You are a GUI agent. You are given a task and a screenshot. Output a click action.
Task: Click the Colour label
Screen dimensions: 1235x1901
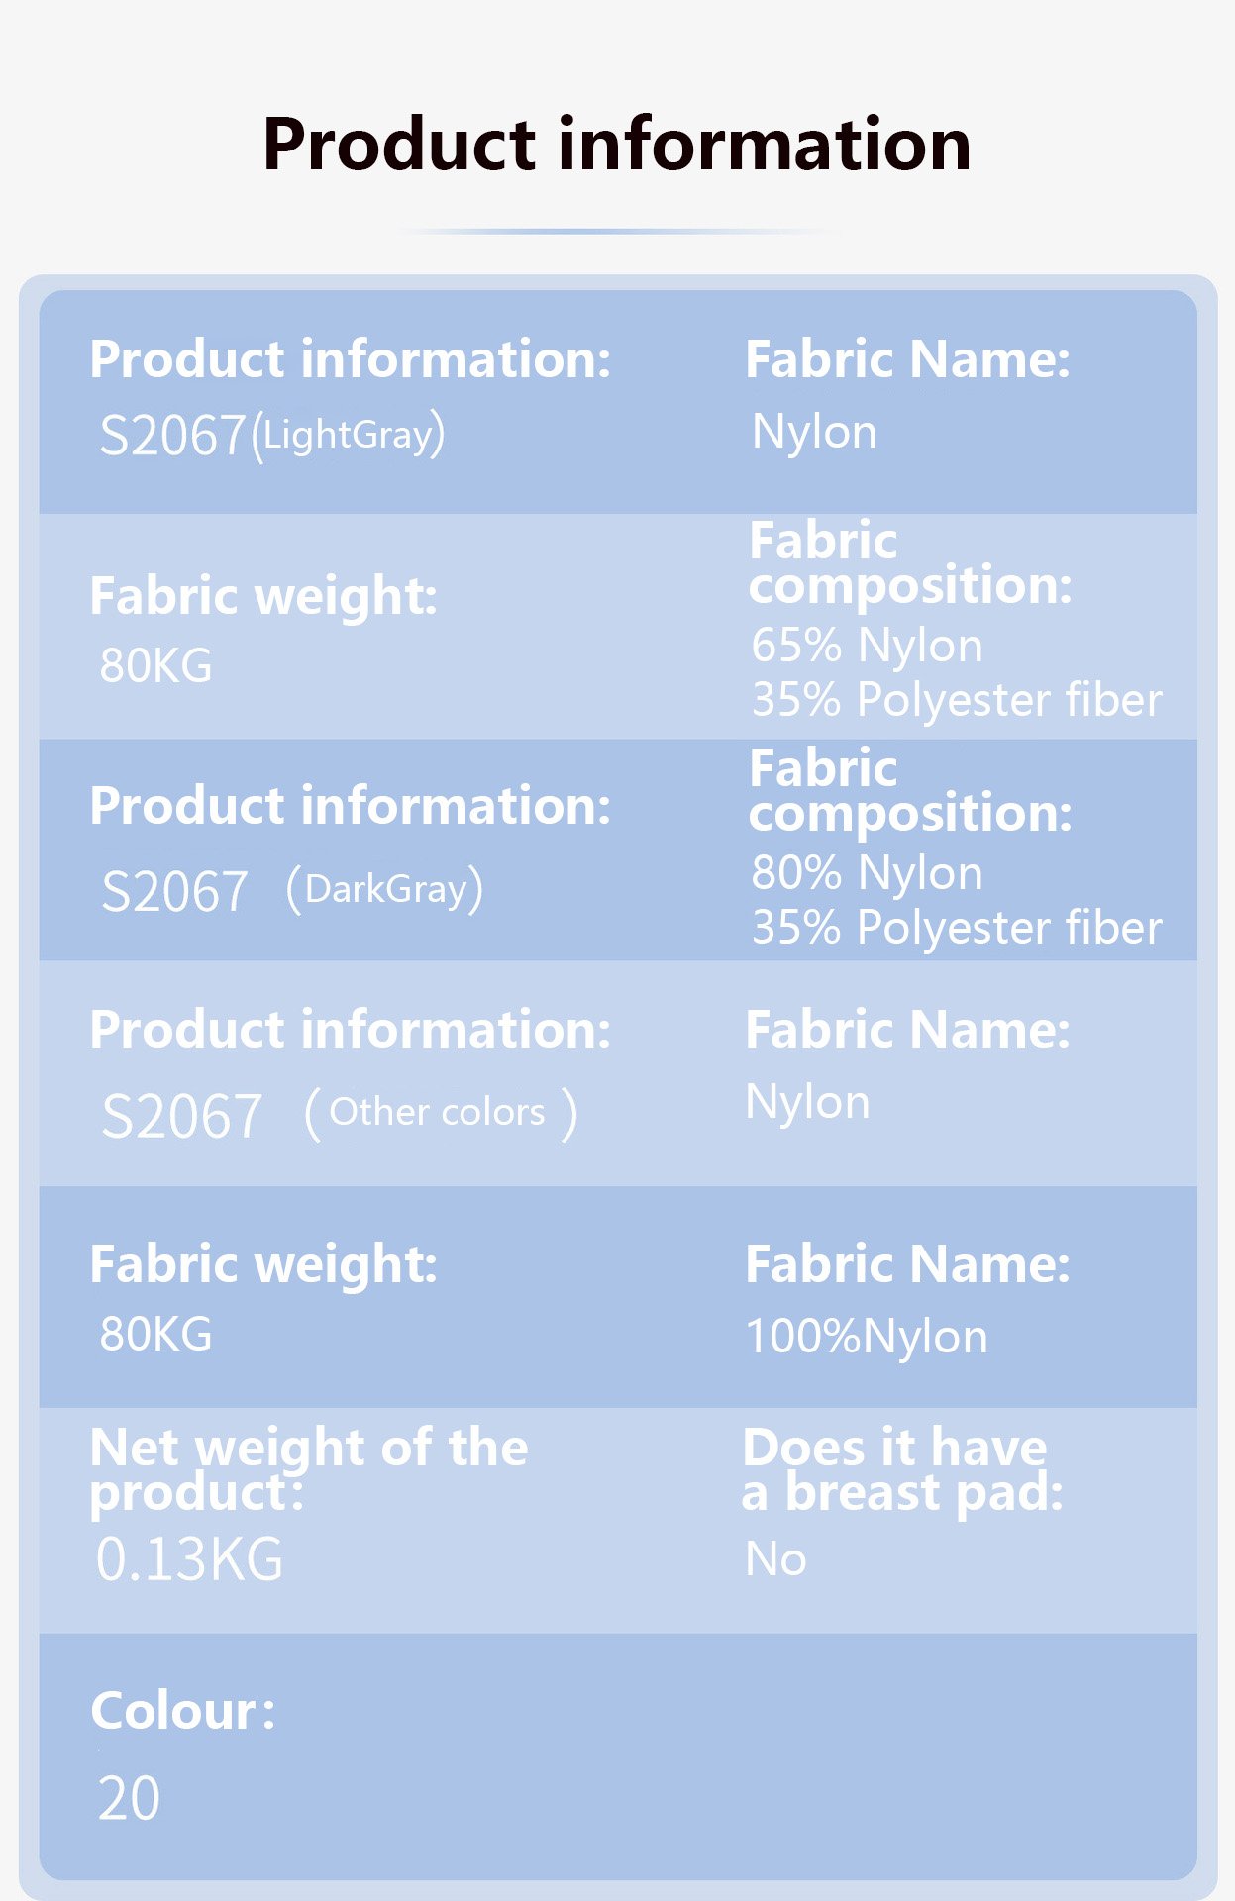[182, 1711]
